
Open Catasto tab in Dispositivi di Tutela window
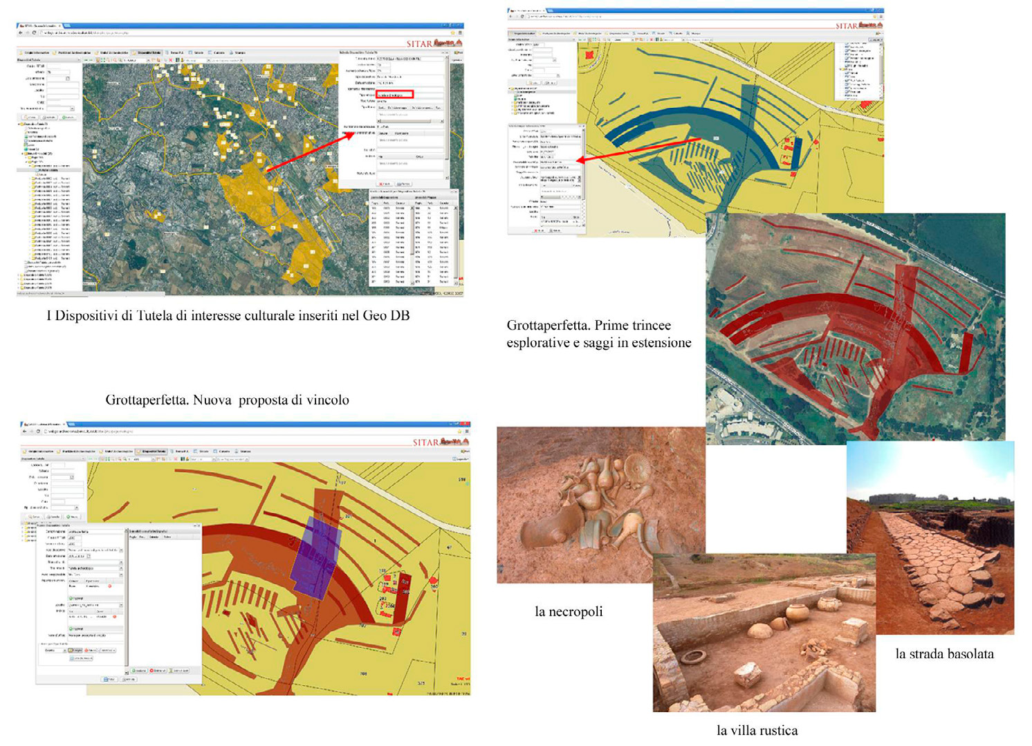tap(216, 53)
